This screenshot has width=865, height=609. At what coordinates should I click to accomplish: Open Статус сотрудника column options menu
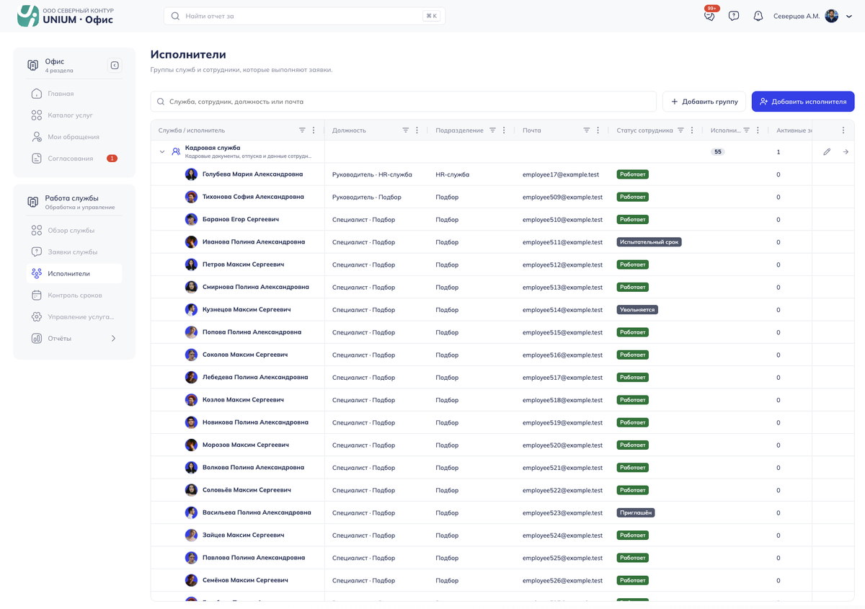pyautogui.click(x=692, y=130)
